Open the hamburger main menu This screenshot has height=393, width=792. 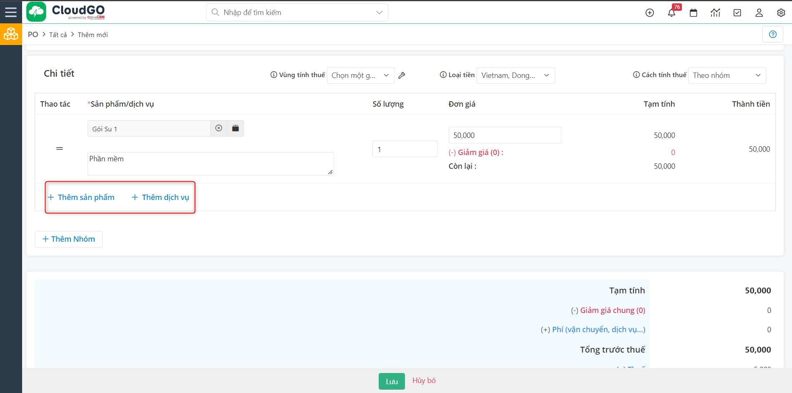coord(11,12)
